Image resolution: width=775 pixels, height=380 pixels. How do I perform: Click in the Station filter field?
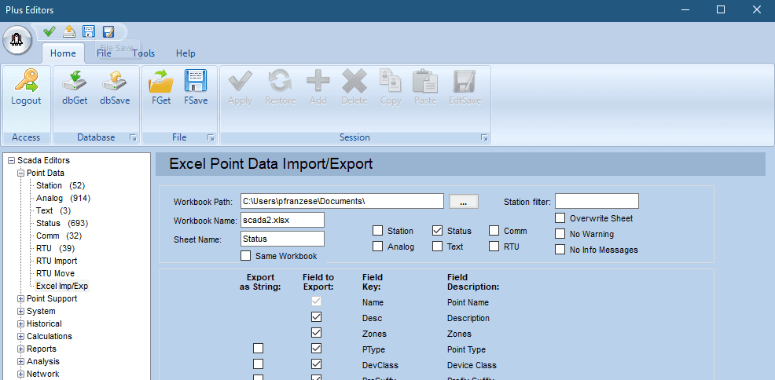[x=597, y=201]
